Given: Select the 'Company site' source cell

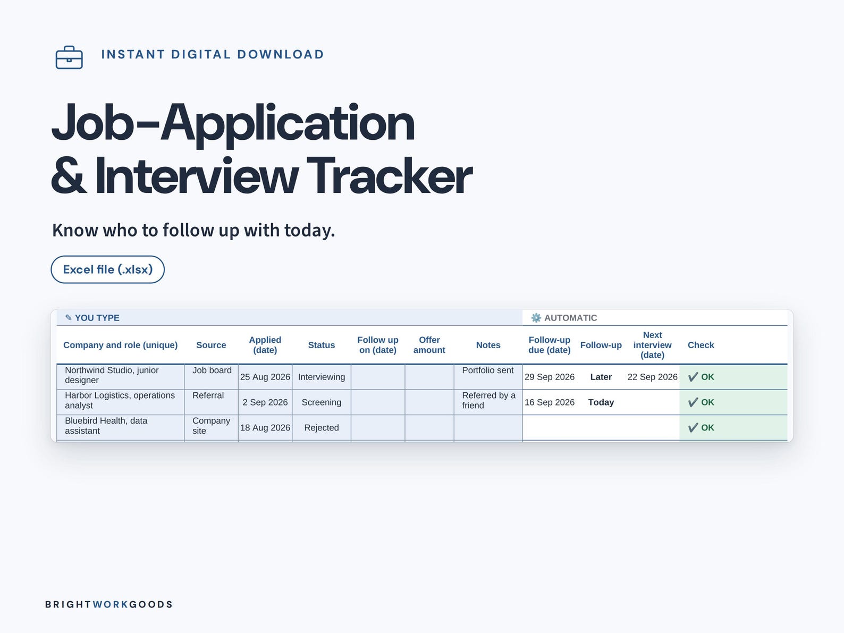Looking at the screenshot, I should pyautogui.click(x=212, y=428).
